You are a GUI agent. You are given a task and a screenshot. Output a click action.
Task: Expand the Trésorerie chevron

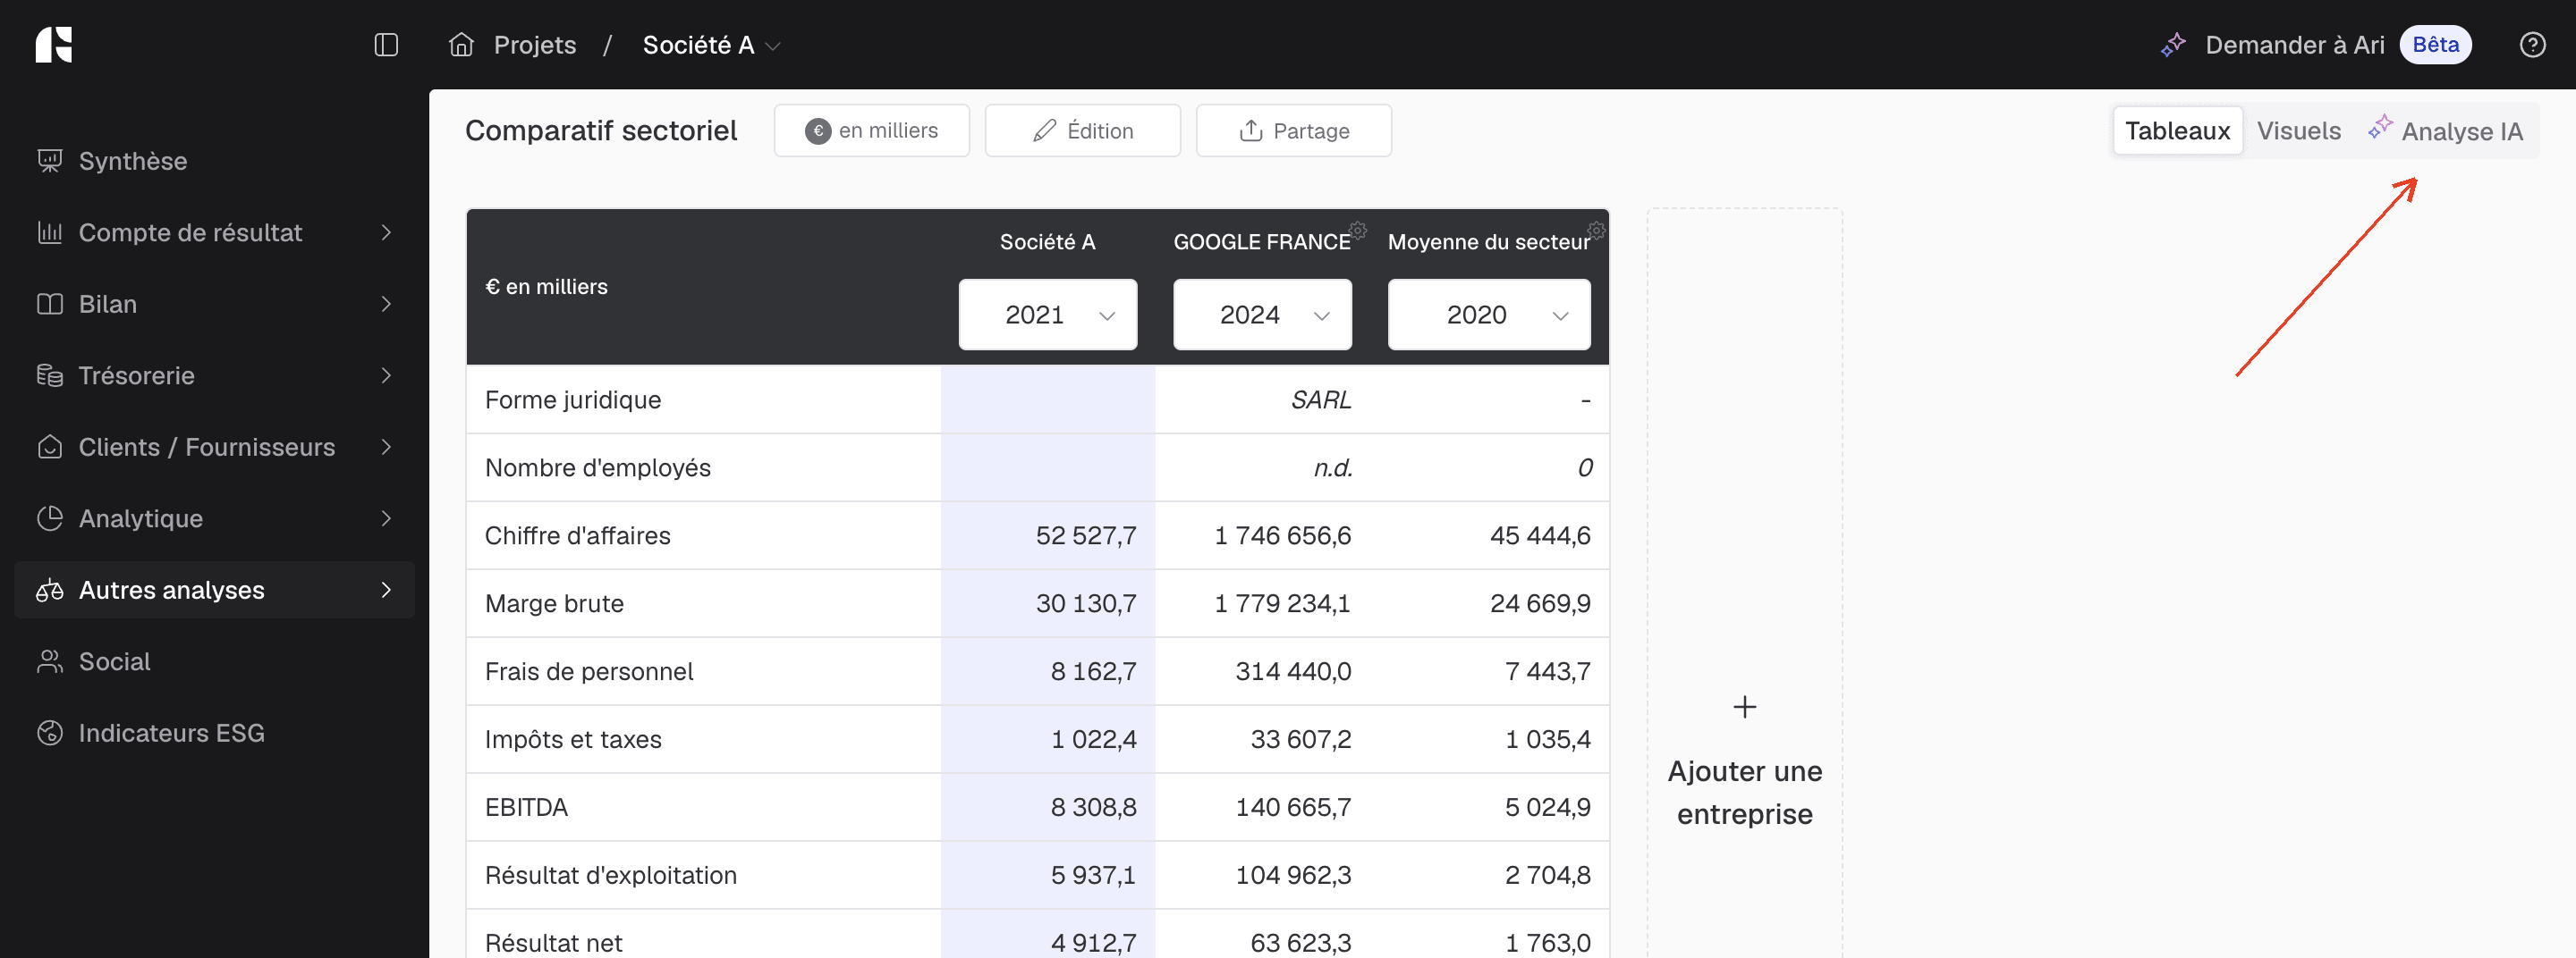click(x=386, y=375)
